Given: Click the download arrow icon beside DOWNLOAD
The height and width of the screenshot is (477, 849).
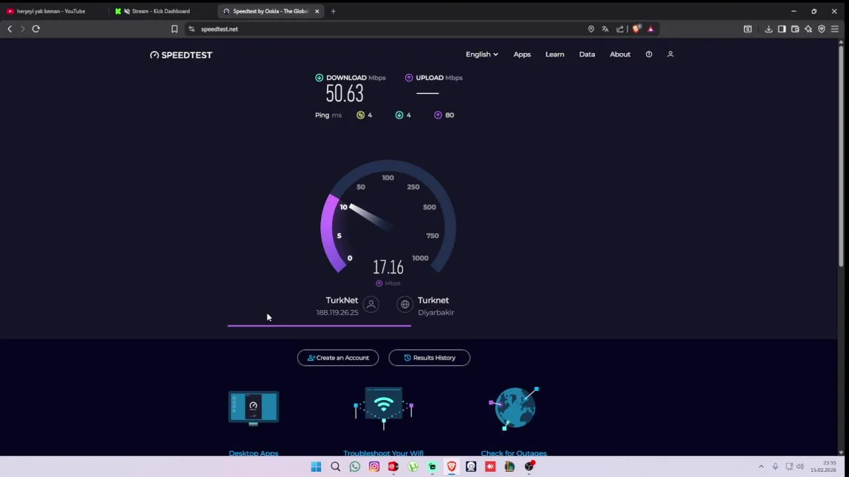Looking at the screenshot, I should [319, 78].
